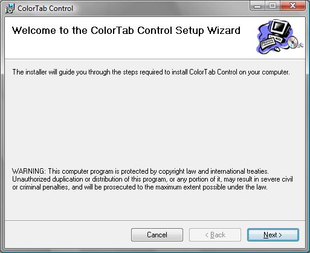310x253 pixels.
Task: Click the grayed-out < Back button
Action: (215, 235)
